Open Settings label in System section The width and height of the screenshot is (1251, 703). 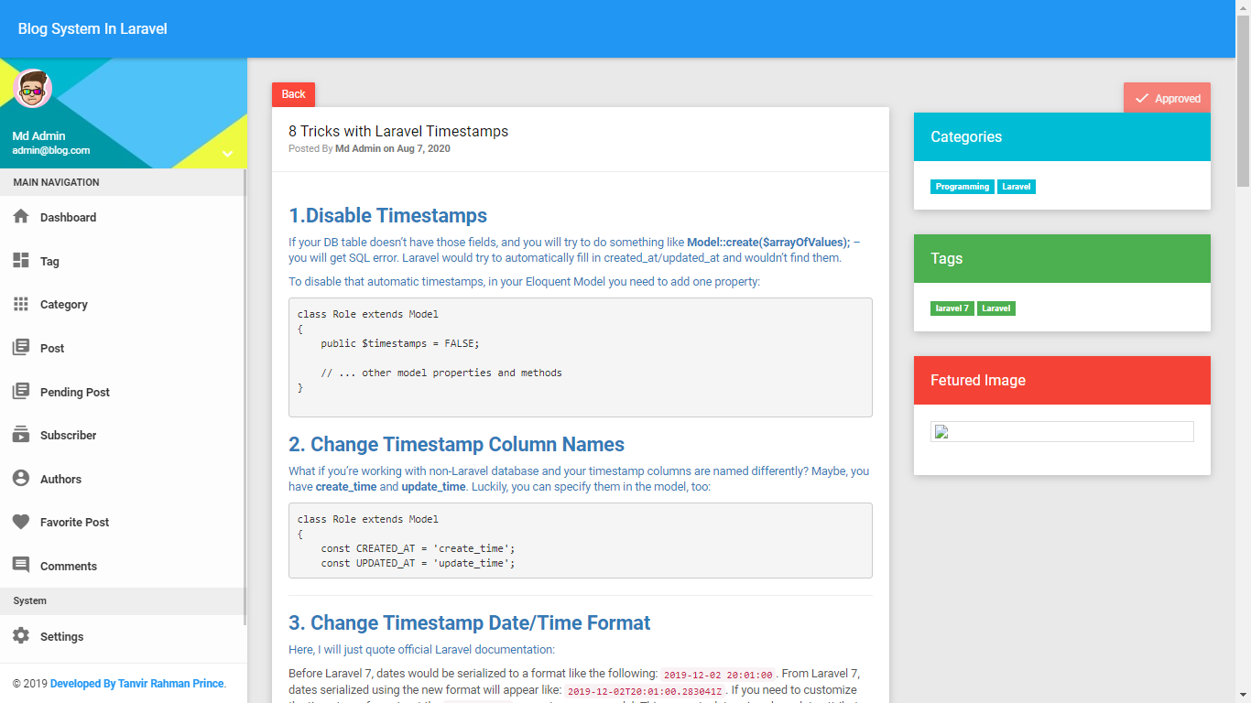coord(61,637)
